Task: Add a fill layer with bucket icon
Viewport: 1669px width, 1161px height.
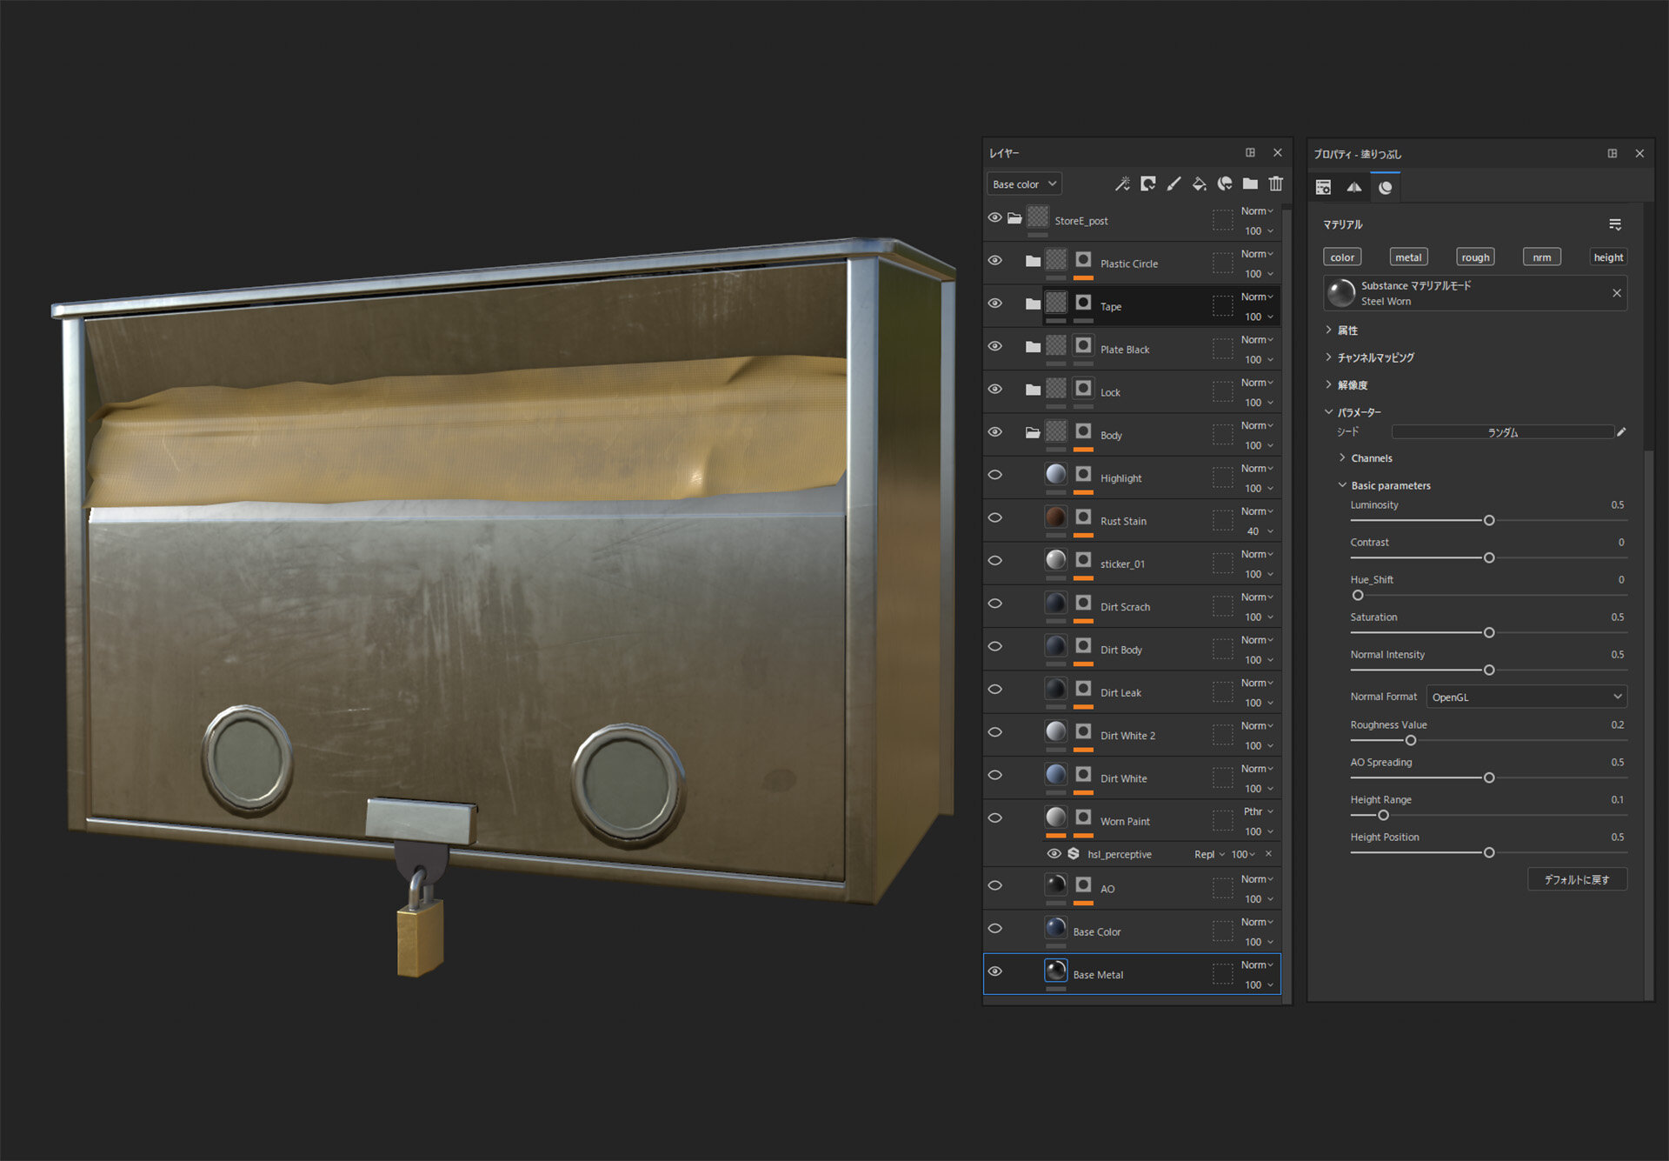Action: [x=1199, y=183]
